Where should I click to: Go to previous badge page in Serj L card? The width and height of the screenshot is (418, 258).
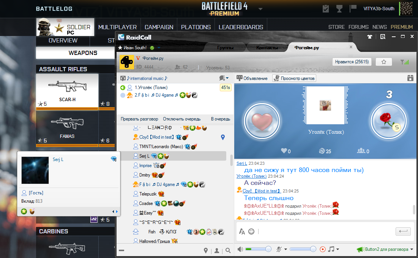[113, 211]
